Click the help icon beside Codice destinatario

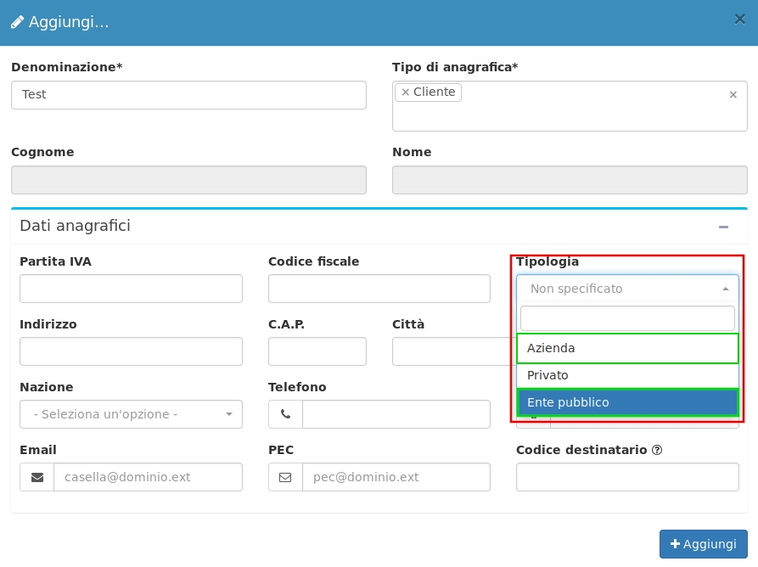tap(657, 450)
